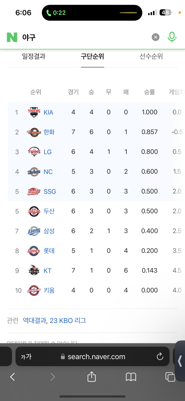Tap the Hanwha Eagles team logo
The width and height of the screenshot is (185, 401).
click(x=34, y=132)
